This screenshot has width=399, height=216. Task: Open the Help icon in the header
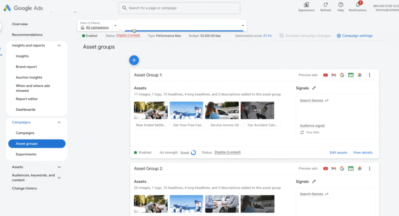[x=341, y=5]
